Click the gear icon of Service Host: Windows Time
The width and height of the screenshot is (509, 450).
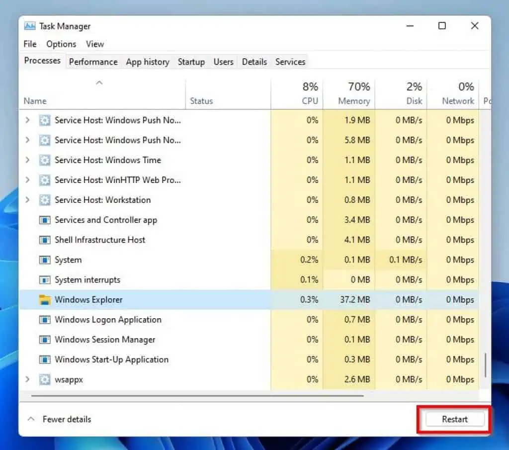tap(44, 160)
